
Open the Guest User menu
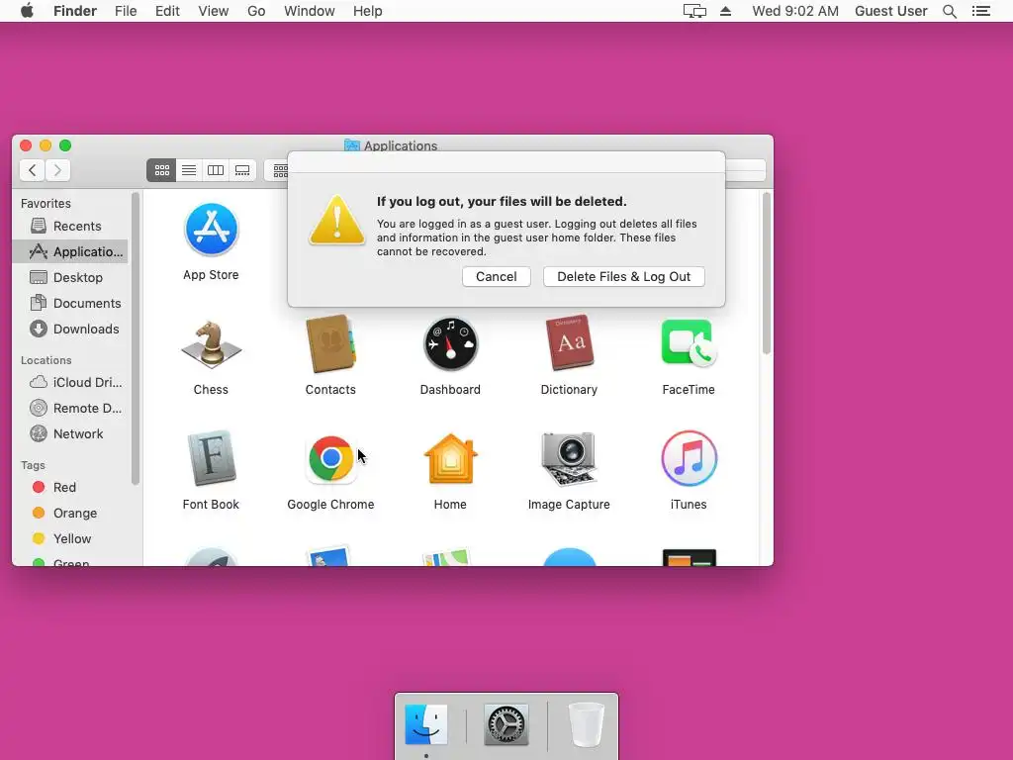(x=891, y=11)
